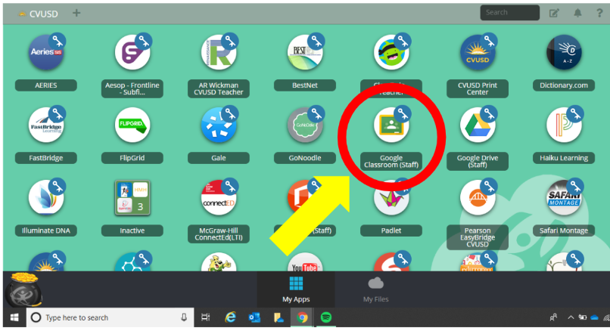Launch Dictionary.com app icon

click(564, 52)
